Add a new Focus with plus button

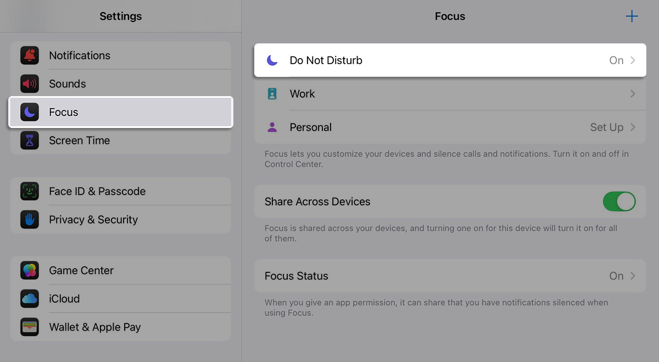(x=632, y=16)
